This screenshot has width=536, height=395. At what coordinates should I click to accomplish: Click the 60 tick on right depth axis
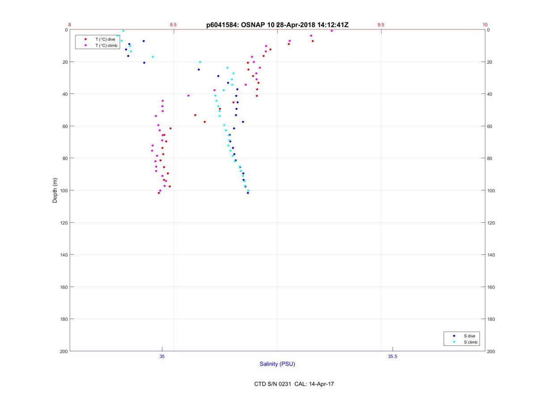coord(490,126)
